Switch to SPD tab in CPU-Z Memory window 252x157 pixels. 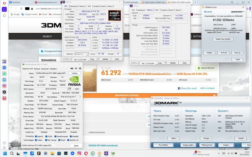[157, 10]
